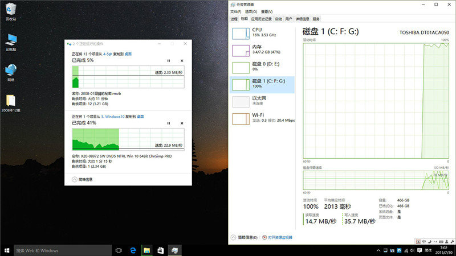Viewport: 456px width, 256px height.
Task: Switch to the 启动 tab
Action: [x=278, y=18]
